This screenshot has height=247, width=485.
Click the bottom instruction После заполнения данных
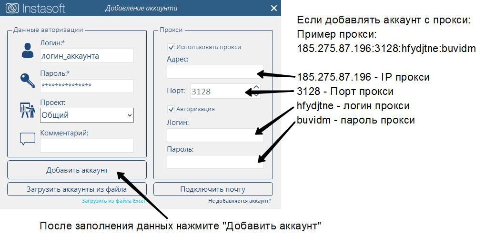(181, 226)
